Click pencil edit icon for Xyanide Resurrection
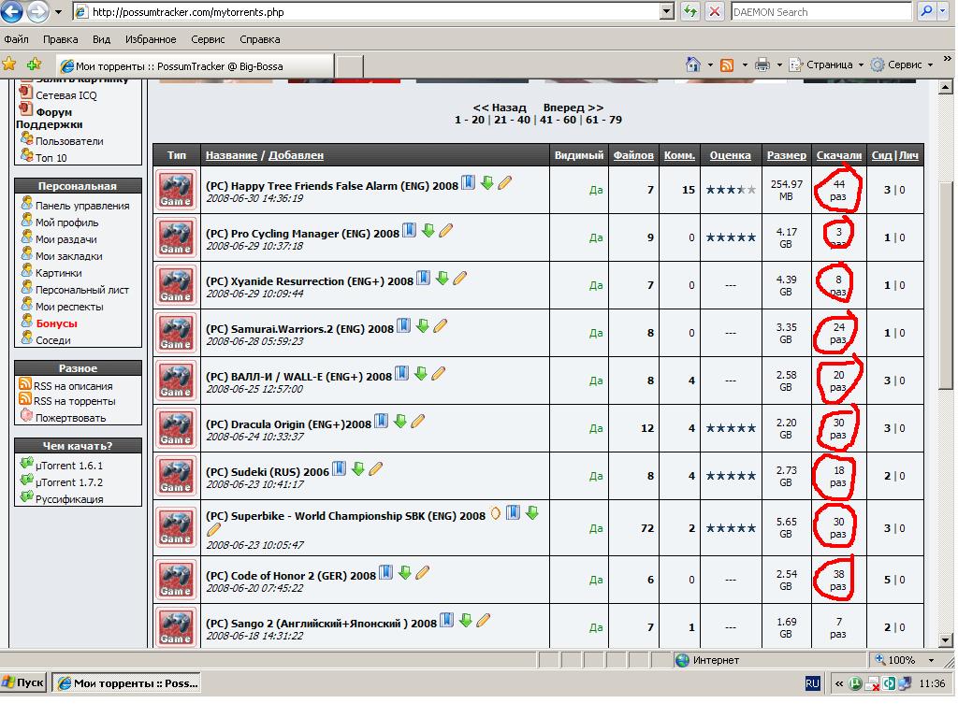This screenshot has width=958, height=718. 460,279
